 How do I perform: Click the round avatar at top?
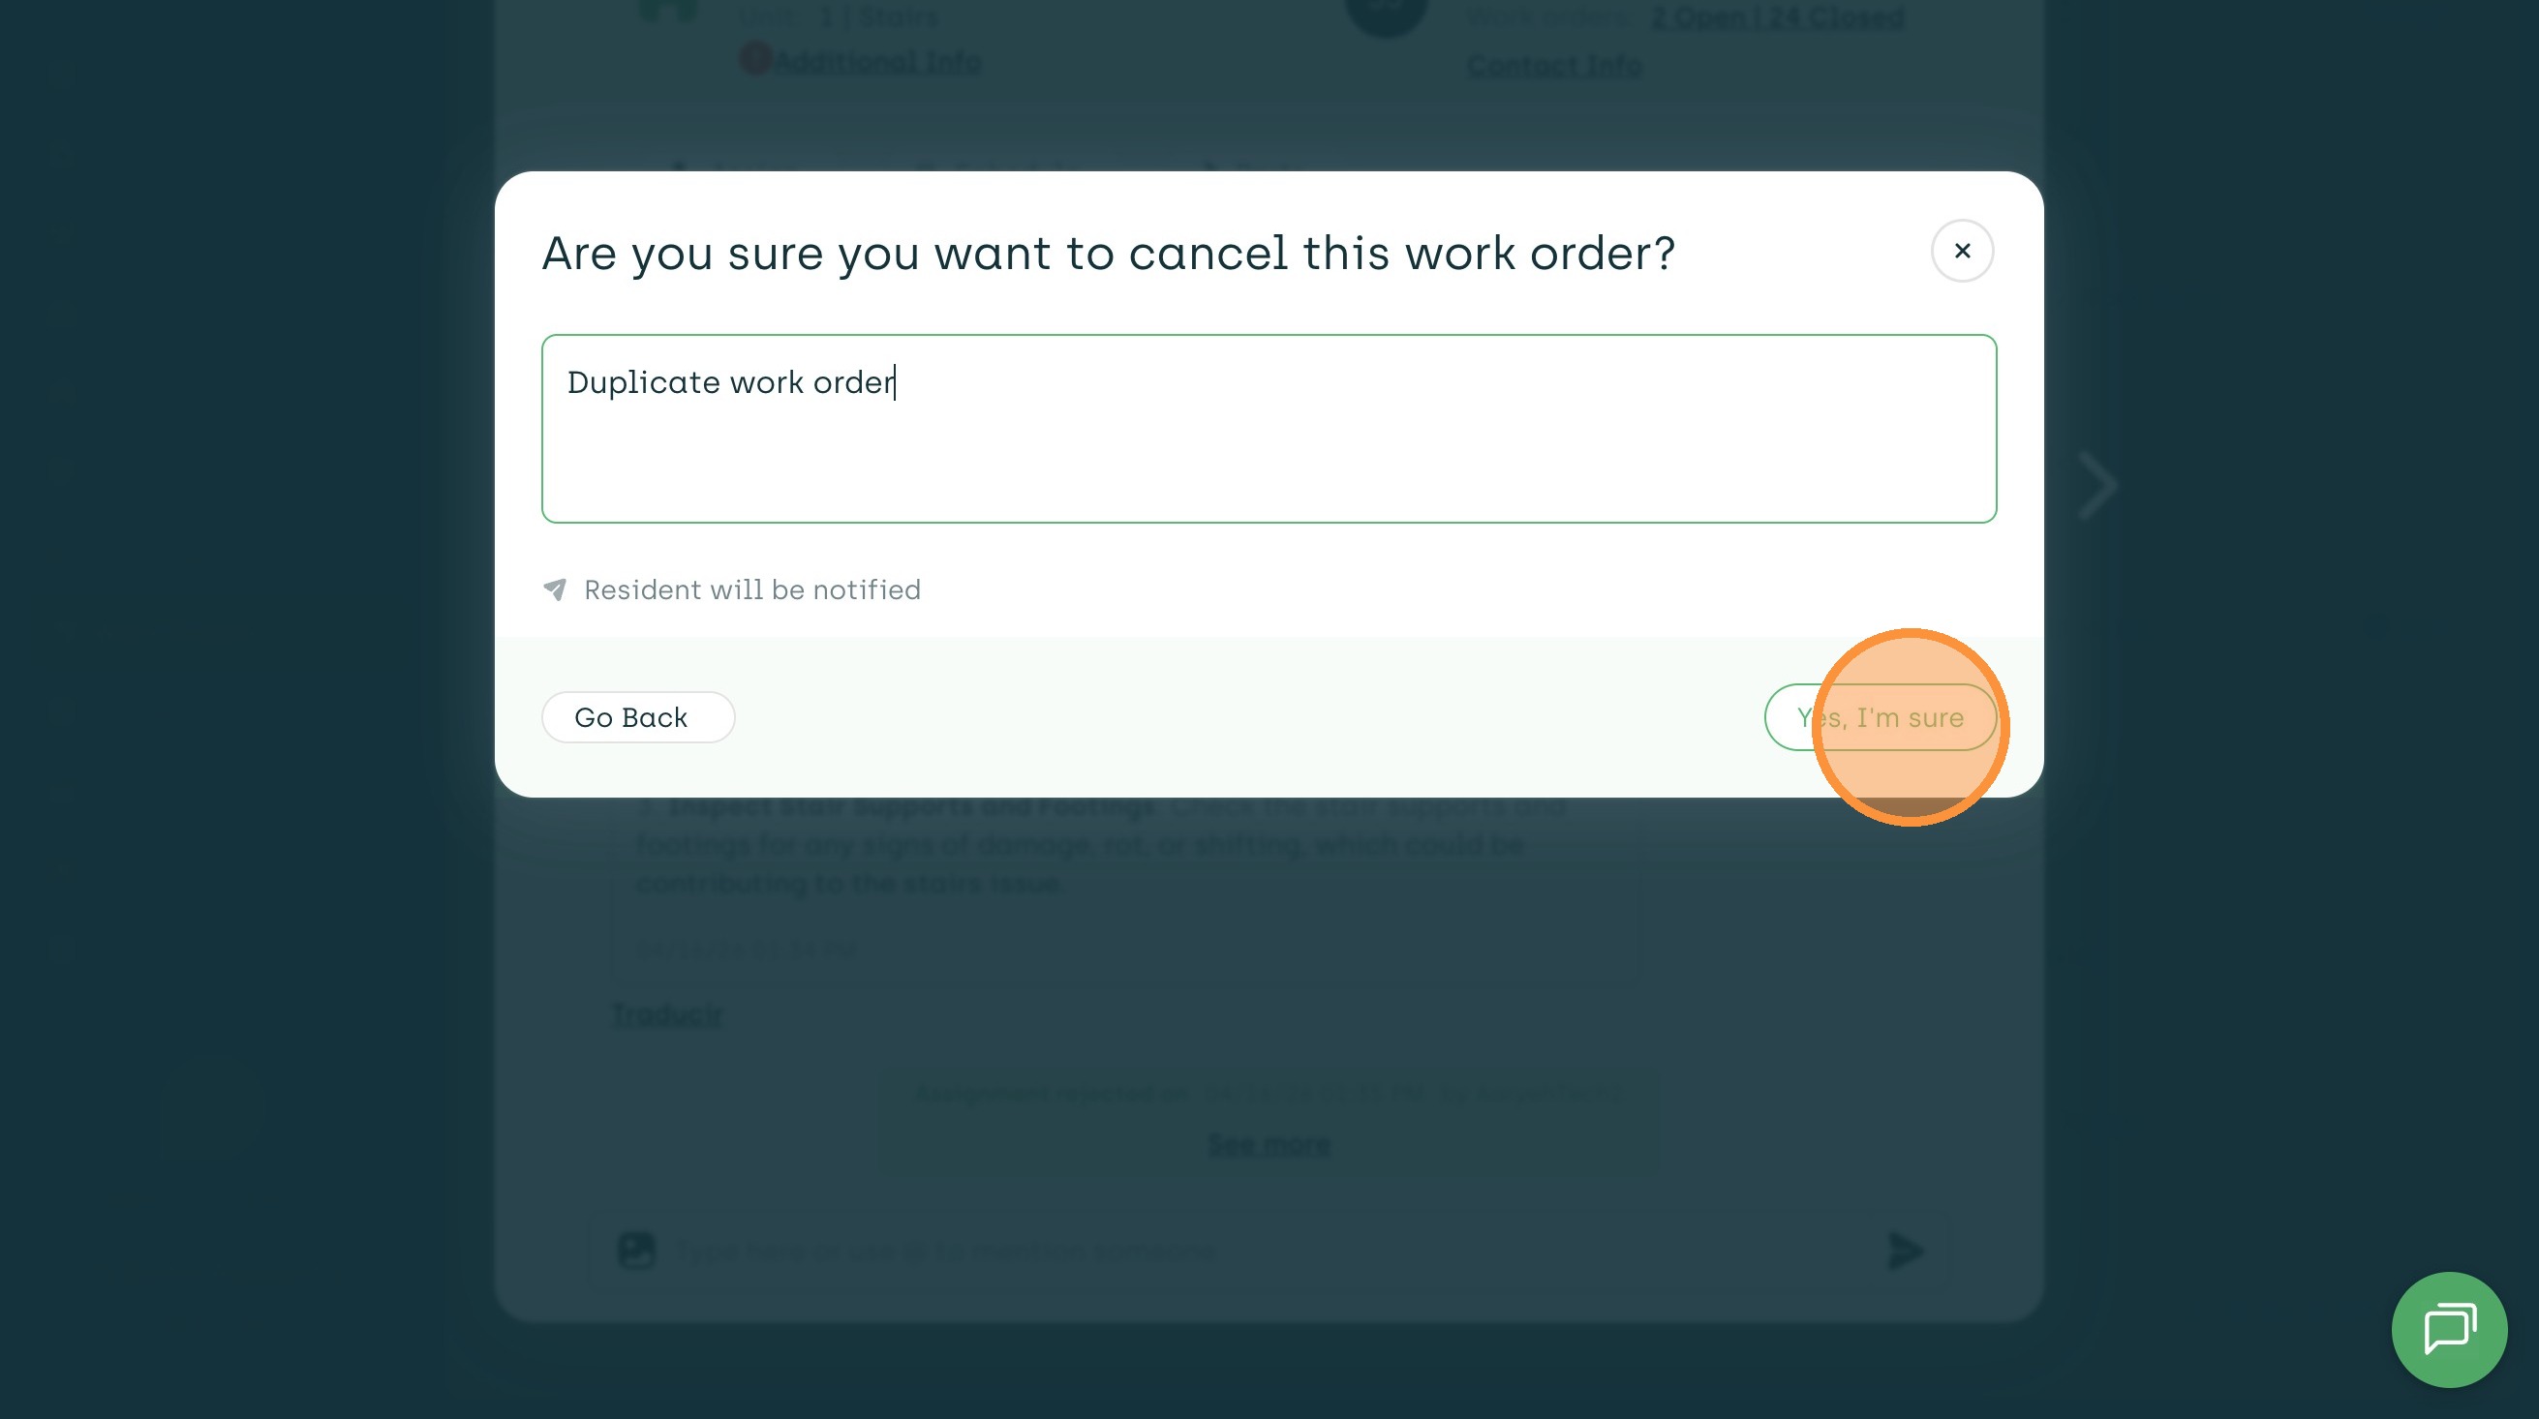(x=1386, y=12)
